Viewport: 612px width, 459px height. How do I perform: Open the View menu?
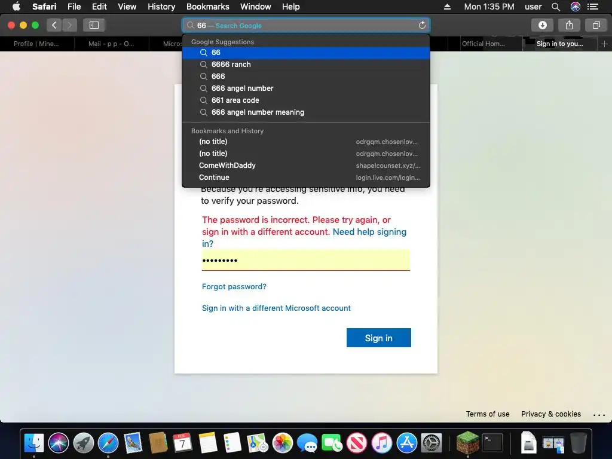point(127,7)
